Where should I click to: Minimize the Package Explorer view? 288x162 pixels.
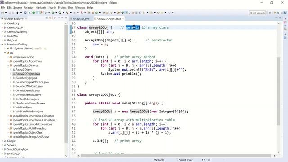click(62, 18)
